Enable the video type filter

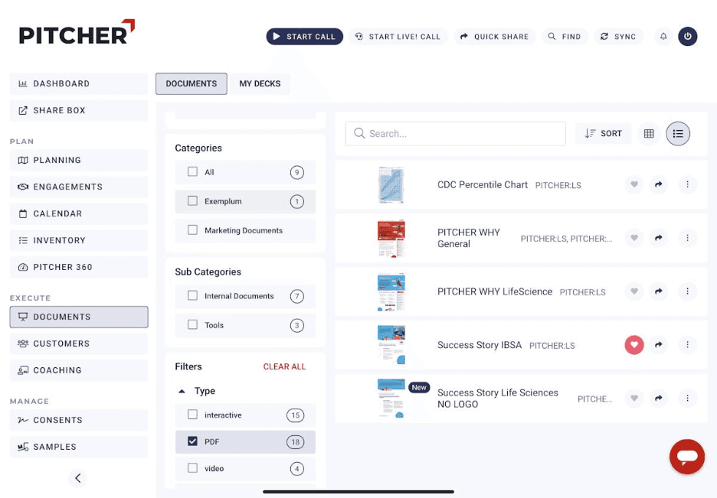[x=192, y=468]
